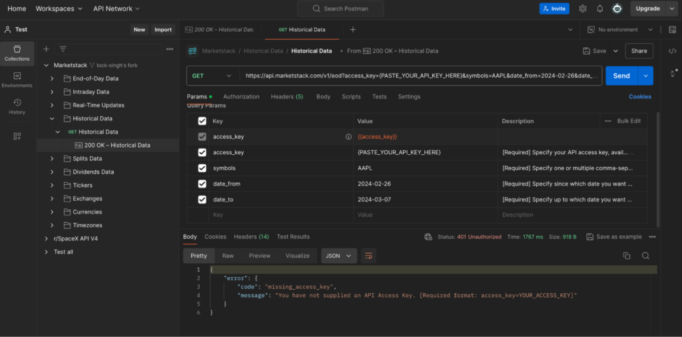Image resolution: width=682 pixels, height=337 pixels.
Task: Click the params table vertical scrollbar
Action: pyautogui.click(x=658, y=169)
